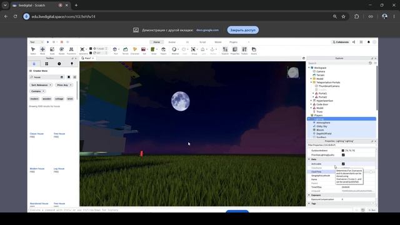Reload the browser page
This screenshot has height=225, width=400.
click(15, 17)
